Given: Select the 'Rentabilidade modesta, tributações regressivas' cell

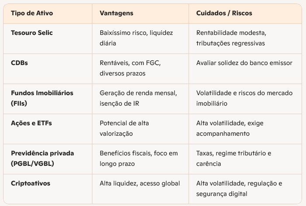Looking at the screenshot, I should point(231,38).
